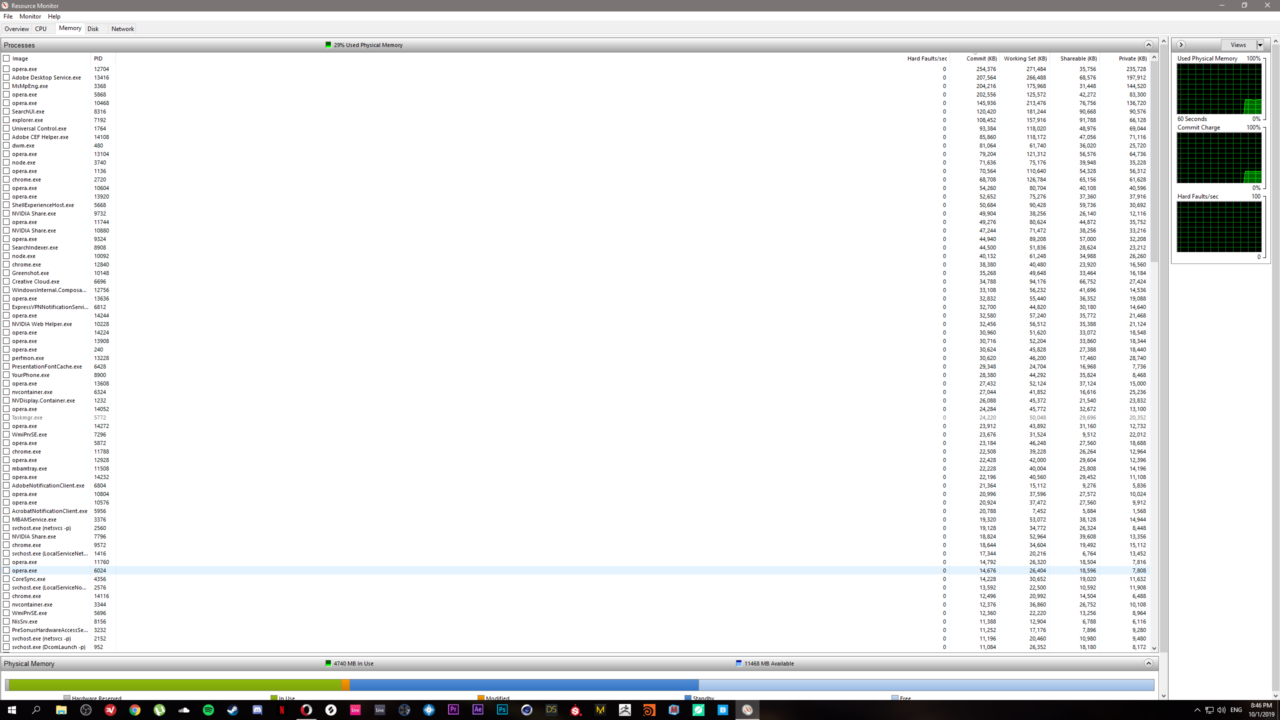The image size is (1280, 720).
Task: Sort processes by Private (KB) column
Action: coord(1124,58)
